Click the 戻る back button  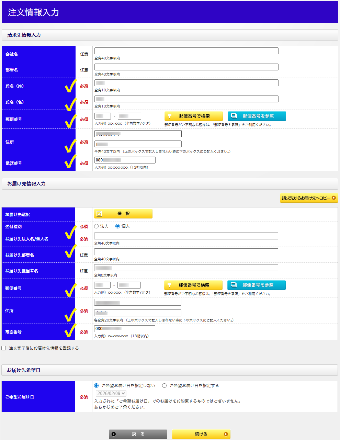click(138, 434)
